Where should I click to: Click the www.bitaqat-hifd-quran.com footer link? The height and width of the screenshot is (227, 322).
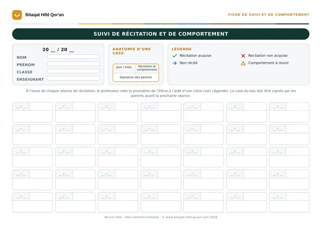click(187, 217)
